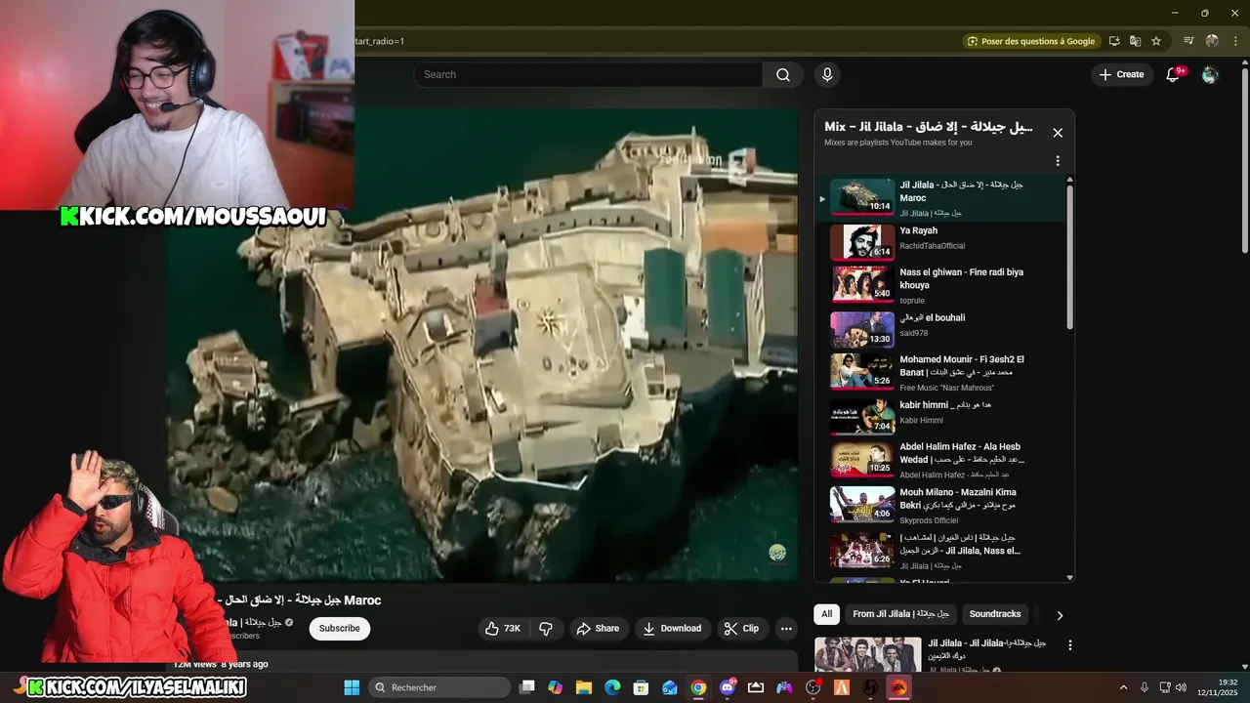This screenshot has width=1250, height=703.
Task: Open the YouTube account avatar menu
Action: coord(1210,75)
